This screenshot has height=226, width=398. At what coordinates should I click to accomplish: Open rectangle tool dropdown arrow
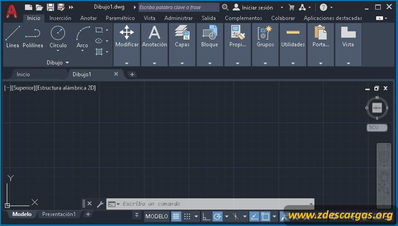coord(107,30)
